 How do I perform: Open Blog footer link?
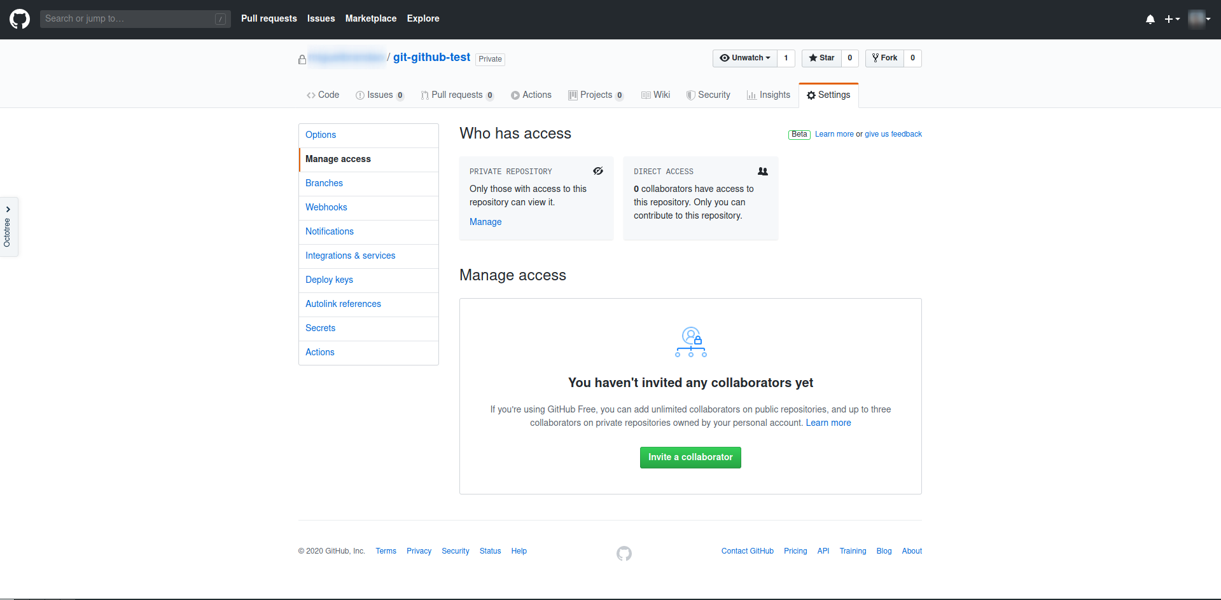click(x=884, y=551)
